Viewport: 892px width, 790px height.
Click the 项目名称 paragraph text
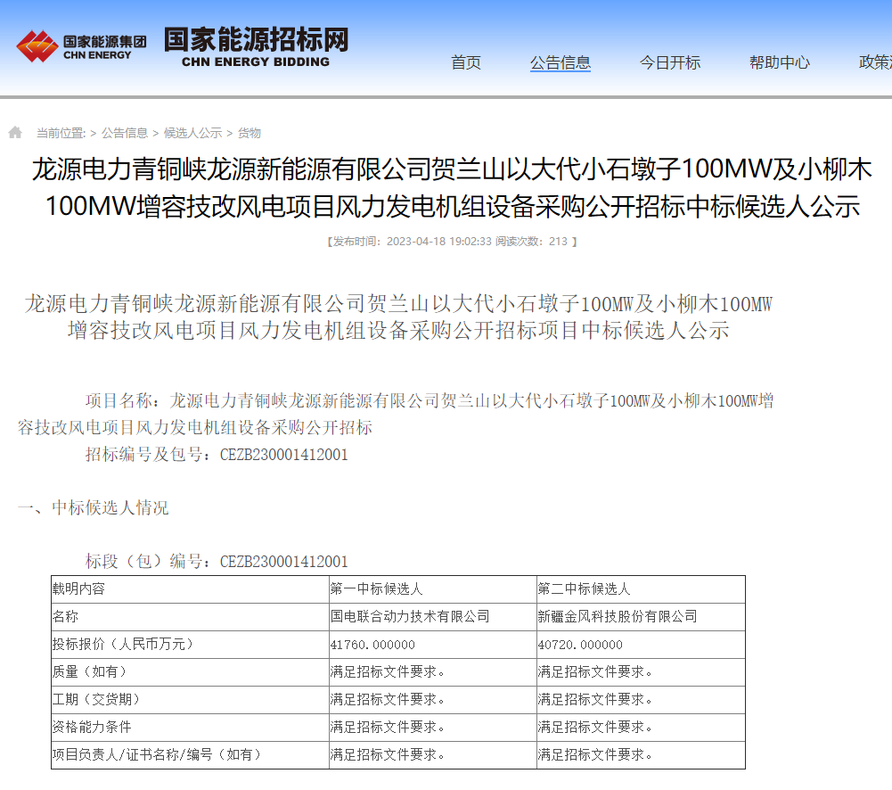(x=396, y=414)
